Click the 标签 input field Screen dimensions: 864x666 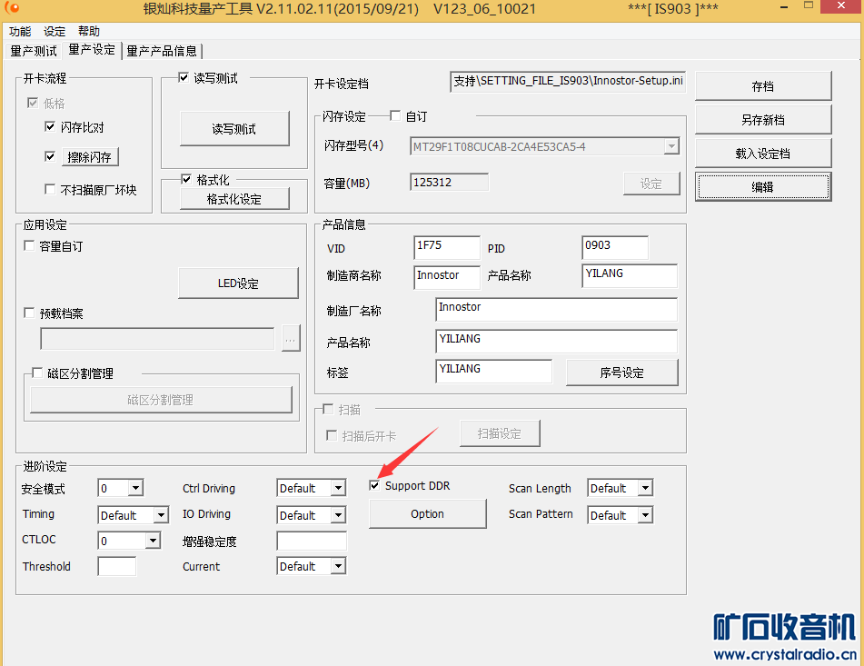click(493, 372)
